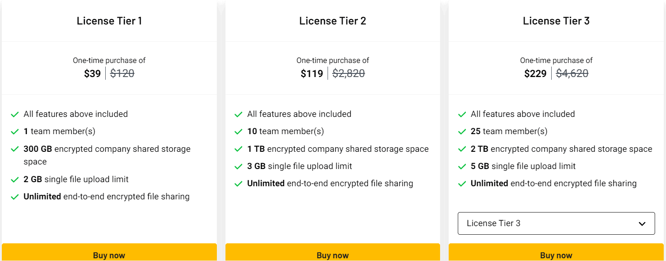The width and height of the screenshot is (666, 261).
Task: Click the checkmark beside 300 GB storage feature
Action: click(15, 149)
